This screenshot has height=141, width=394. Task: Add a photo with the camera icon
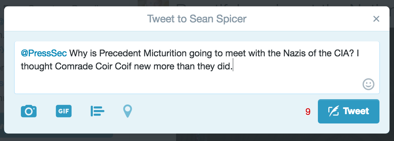[x=29, y=111]
